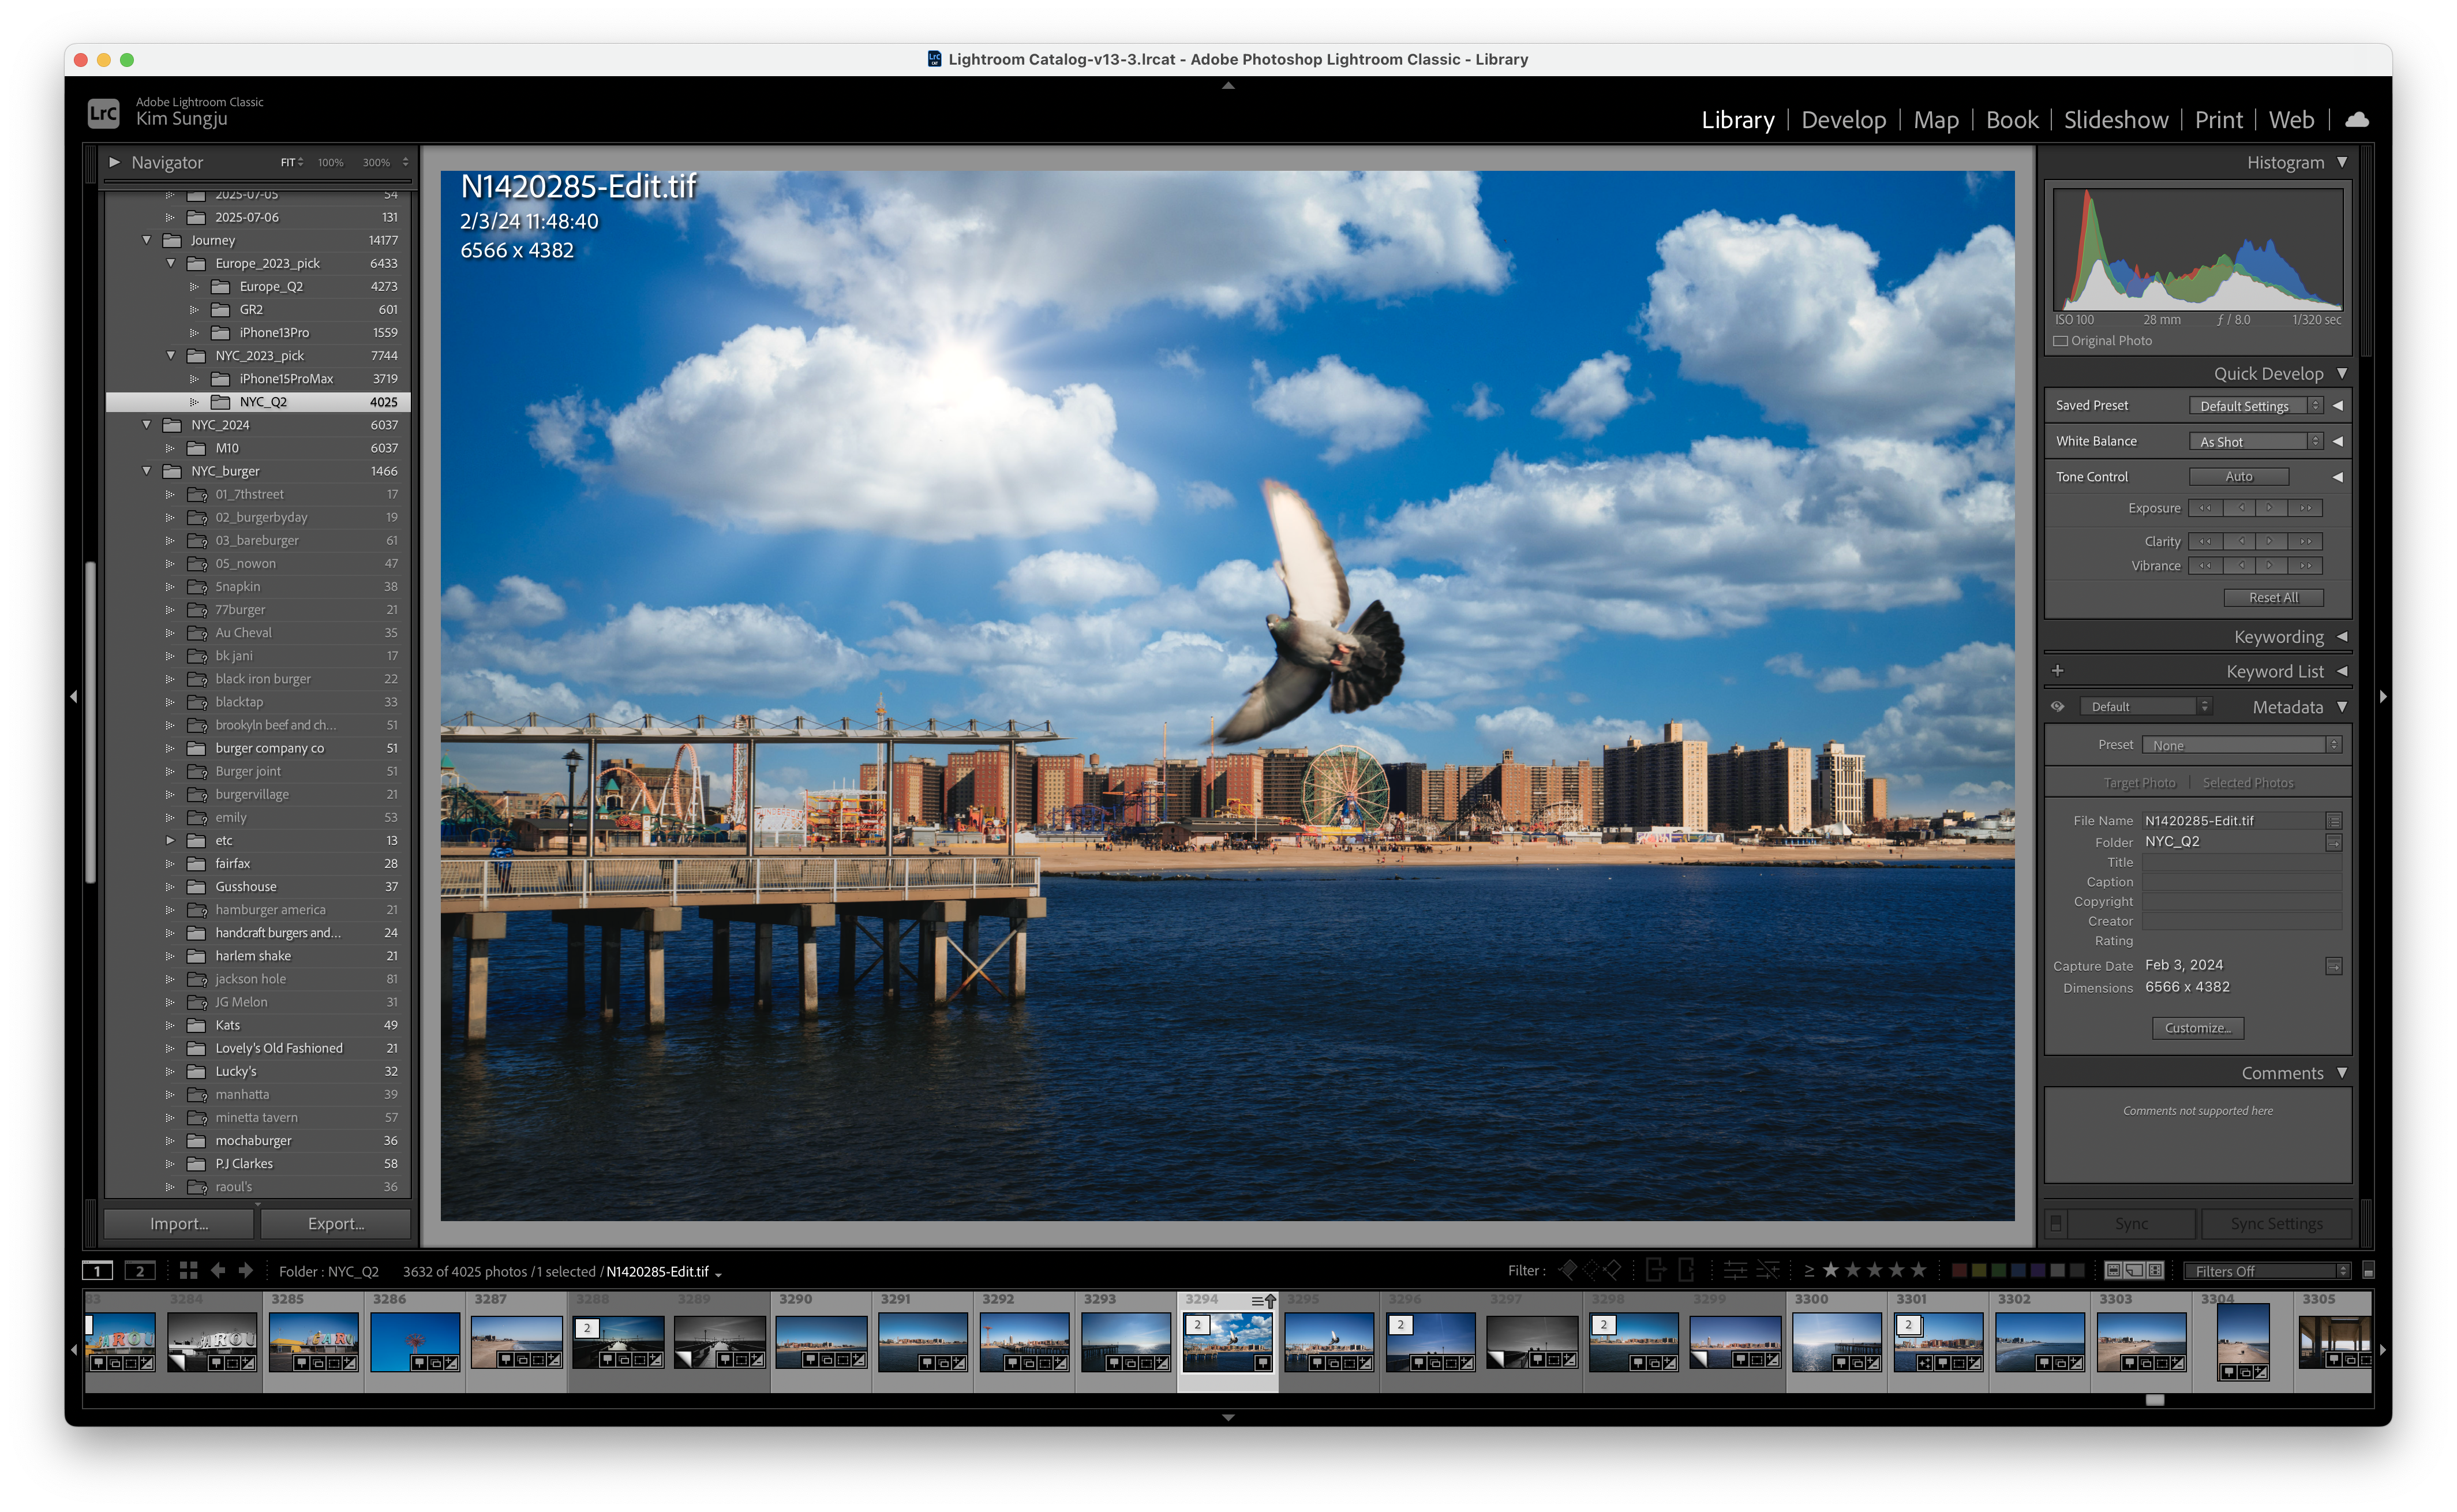Open the Slideshow module
2457x1512 pixels.
click(2115, 120)
